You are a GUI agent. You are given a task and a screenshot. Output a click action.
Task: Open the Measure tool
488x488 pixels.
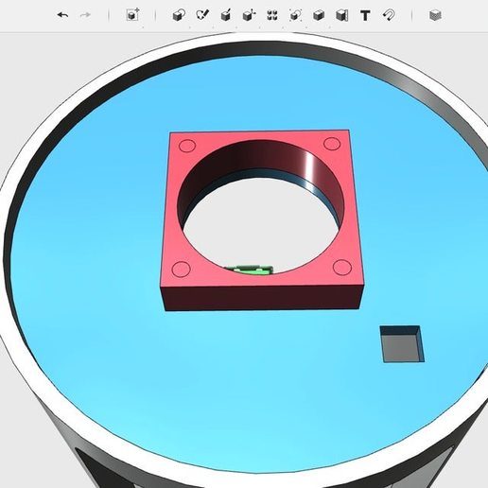pos(342,15)
